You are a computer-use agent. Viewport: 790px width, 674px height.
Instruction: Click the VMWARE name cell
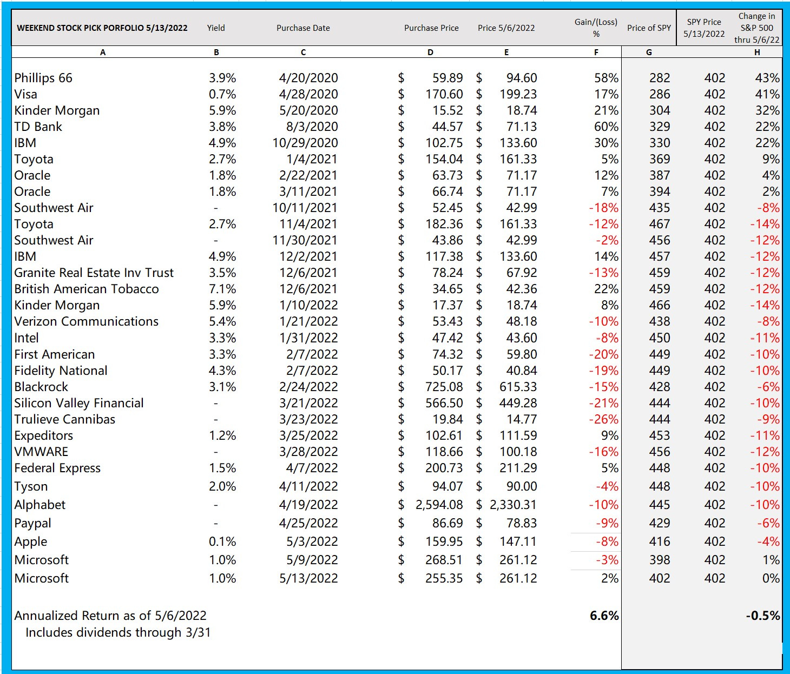click(x=41, y=452)
